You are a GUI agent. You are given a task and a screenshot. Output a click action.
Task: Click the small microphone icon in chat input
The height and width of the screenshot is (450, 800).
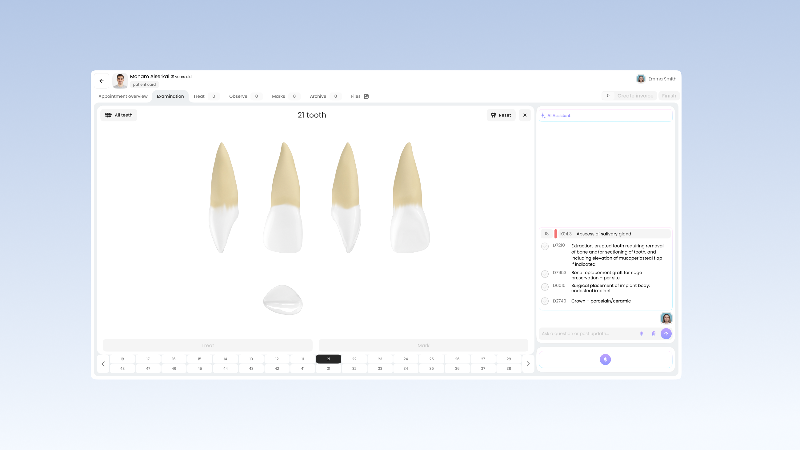(x=642, y=334)
